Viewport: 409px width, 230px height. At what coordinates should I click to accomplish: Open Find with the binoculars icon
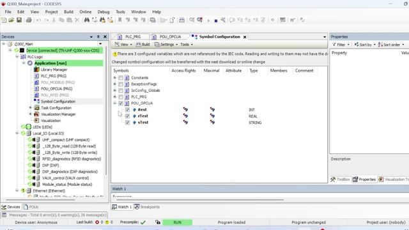pyautogui.click(x=87, y=20)
